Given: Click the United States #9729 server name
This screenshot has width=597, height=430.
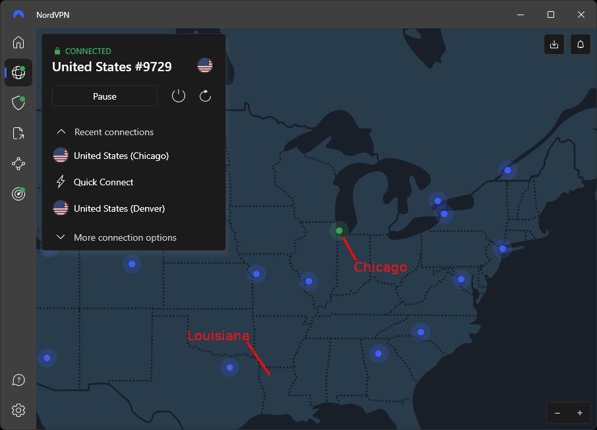Looking at the screenshot, I should (x=112, y=67).
